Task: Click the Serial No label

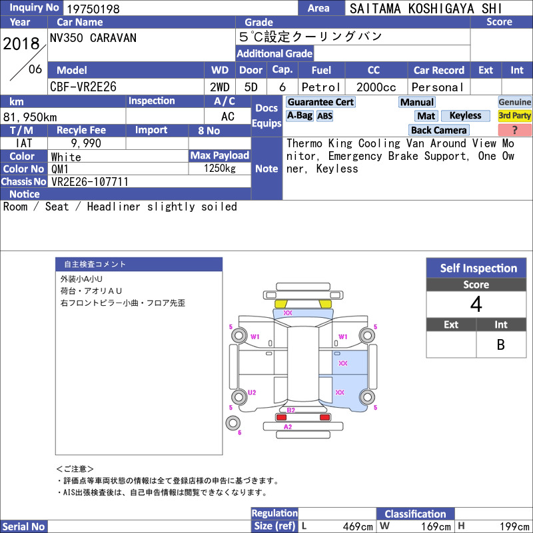Action: tap(23, 526)
